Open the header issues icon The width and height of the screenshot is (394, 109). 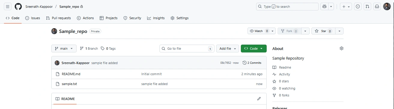358,7
